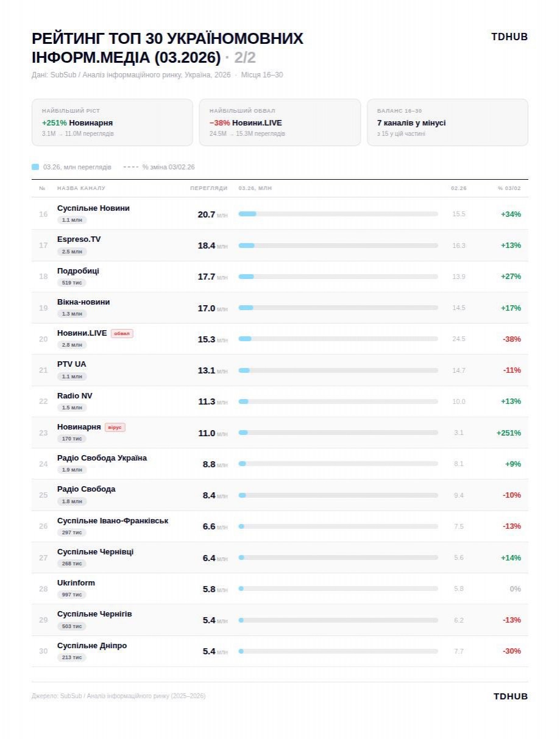The image size is (560, 739).
Task: Click the +251% change value for Новинарня
Action: (508, 433)
